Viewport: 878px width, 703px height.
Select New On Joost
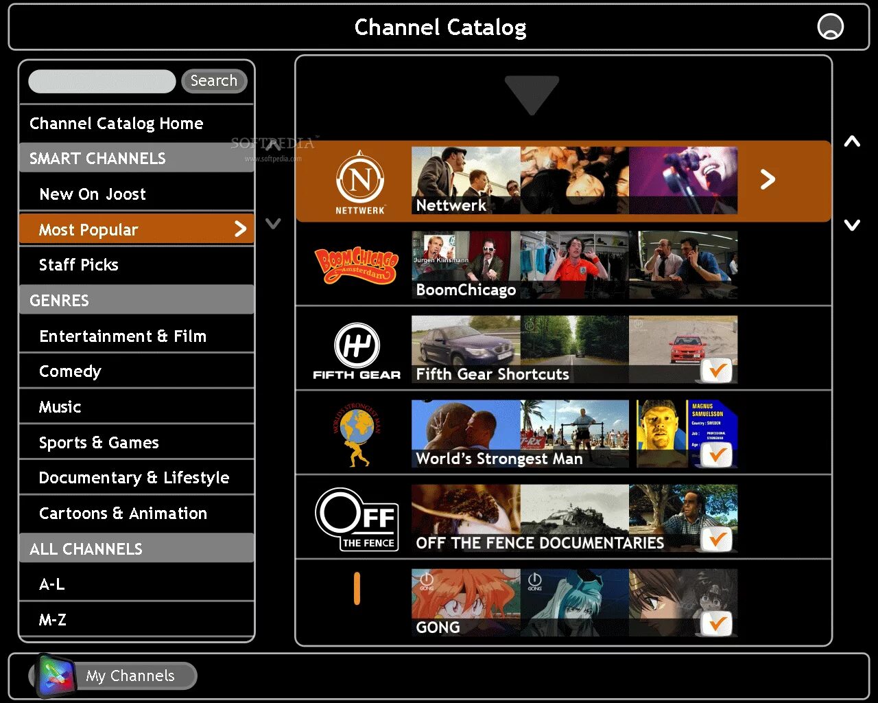137,194
